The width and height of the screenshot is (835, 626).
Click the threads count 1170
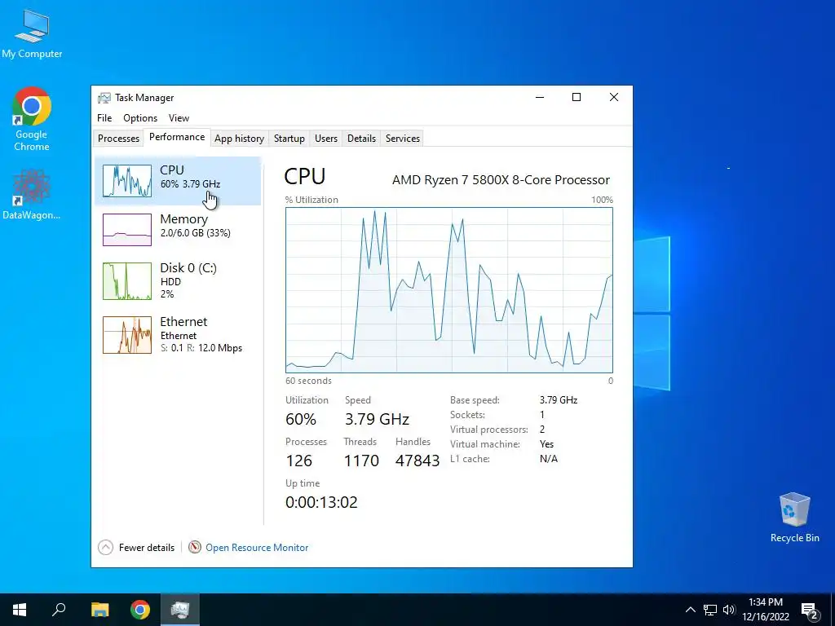[x=361, y=461]
